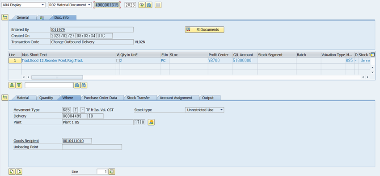Click the Line number input field
The image size is (380, 176).
(x=102, y=172)
